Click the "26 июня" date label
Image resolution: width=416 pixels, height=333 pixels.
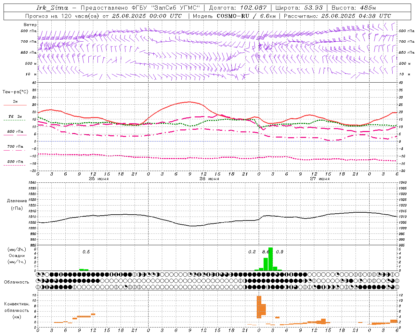point(209,179)
